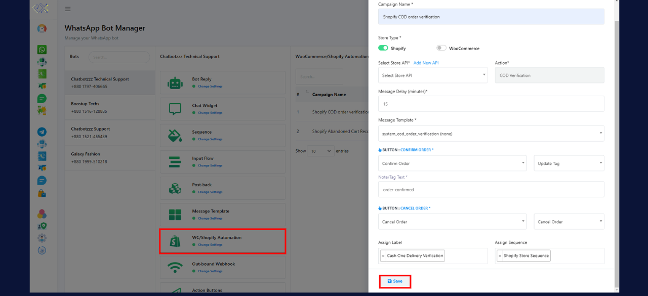Click the campaign table search field

pyautogui.click(x=319, y=77)
